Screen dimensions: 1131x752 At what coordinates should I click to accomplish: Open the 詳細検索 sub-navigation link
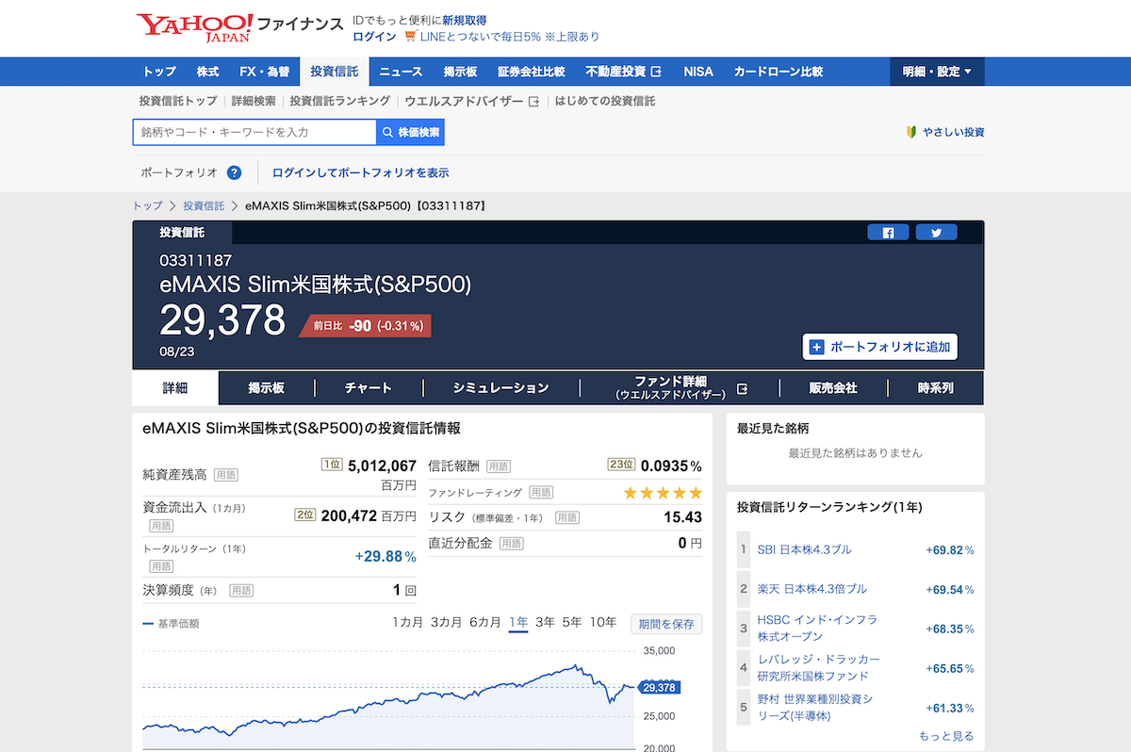tap(254, 101)
